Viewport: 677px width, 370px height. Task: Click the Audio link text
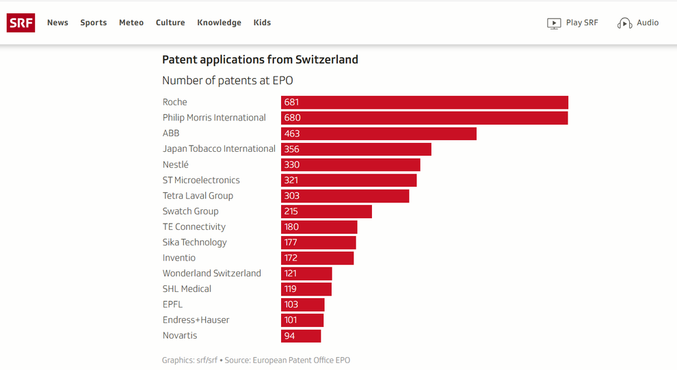648,23
